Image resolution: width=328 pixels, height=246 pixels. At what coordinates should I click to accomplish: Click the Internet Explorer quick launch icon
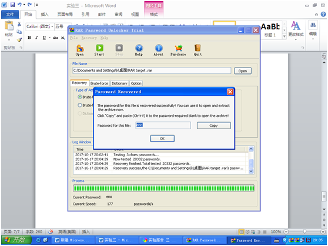click(38, 240)
